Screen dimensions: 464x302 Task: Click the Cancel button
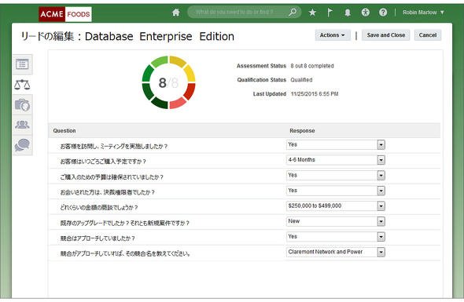428,35
